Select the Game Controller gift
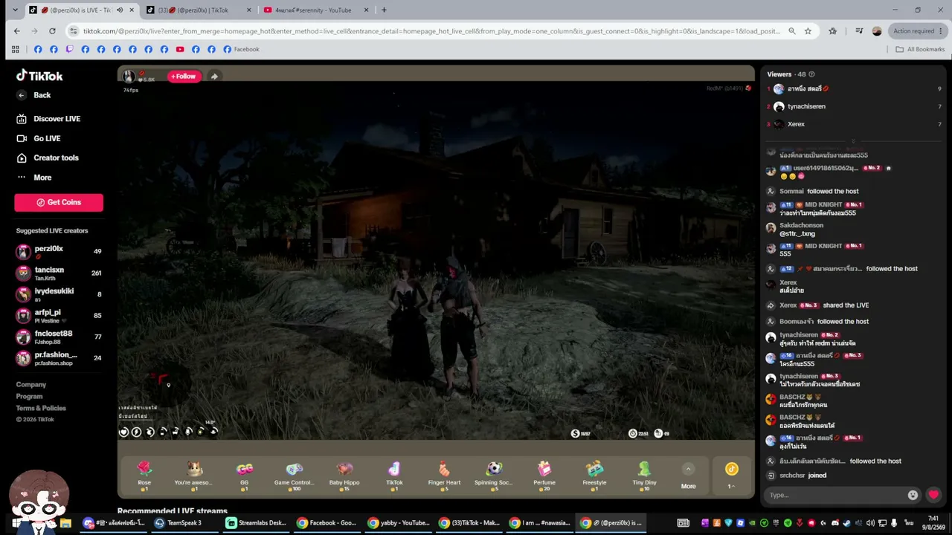This screenshot has height=535, width=952. pos(294,475)
